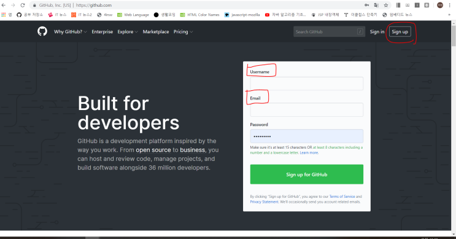
Task: Bookmark this page with the star icon
Action: (386, 6)
